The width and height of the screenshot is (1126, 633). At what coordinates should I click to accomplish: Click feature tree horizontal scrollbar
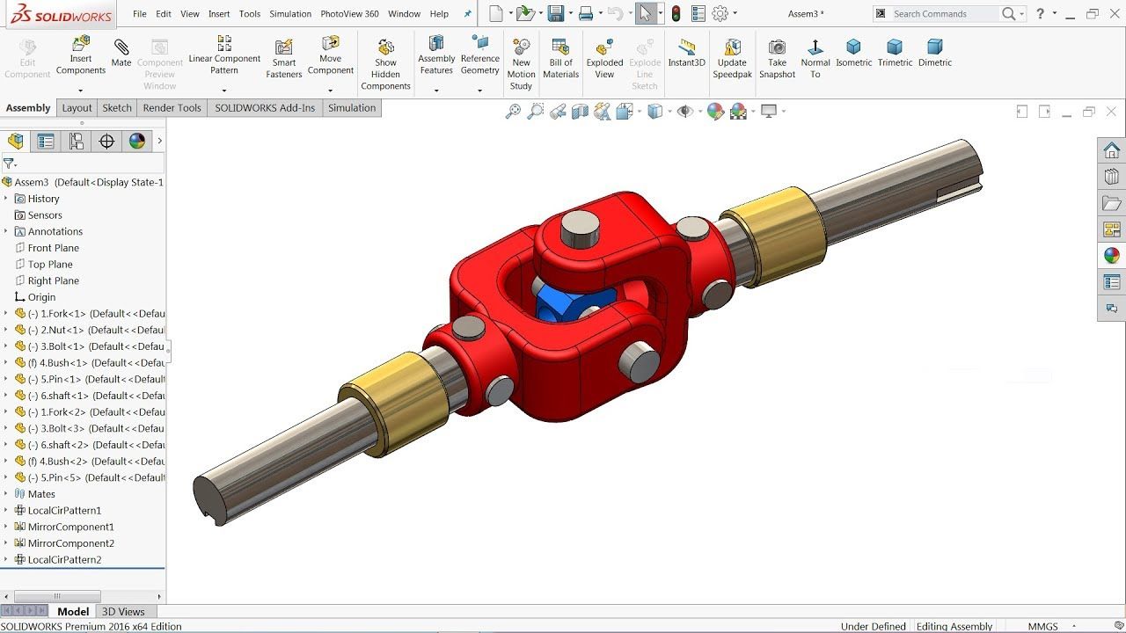pyautogui.click(x=58, y=596)
